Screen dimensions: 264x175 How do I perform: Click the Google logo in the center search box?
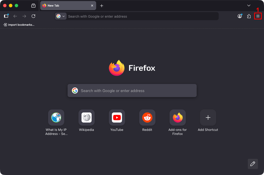pos(75,91)
